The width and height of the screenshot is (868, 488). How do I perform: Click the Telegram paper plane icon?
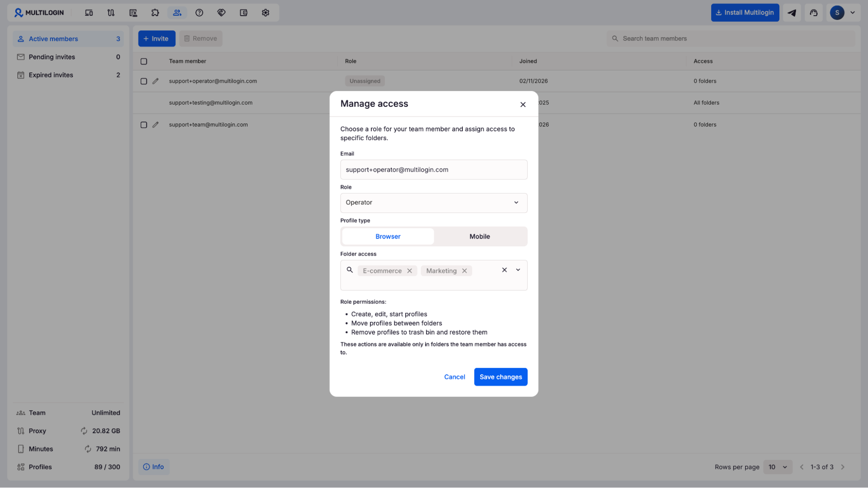click(792, 13)
